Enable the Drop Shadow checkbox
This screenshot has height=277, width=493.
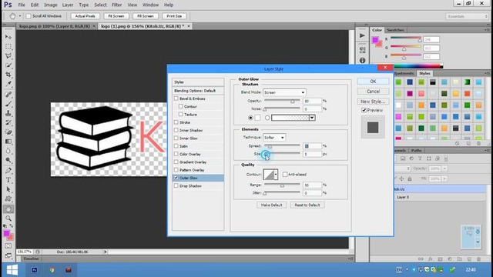[176, 185]
